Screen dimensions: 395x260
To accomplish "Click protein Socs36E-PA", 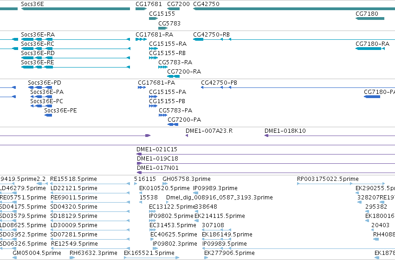I will point(41,97).
